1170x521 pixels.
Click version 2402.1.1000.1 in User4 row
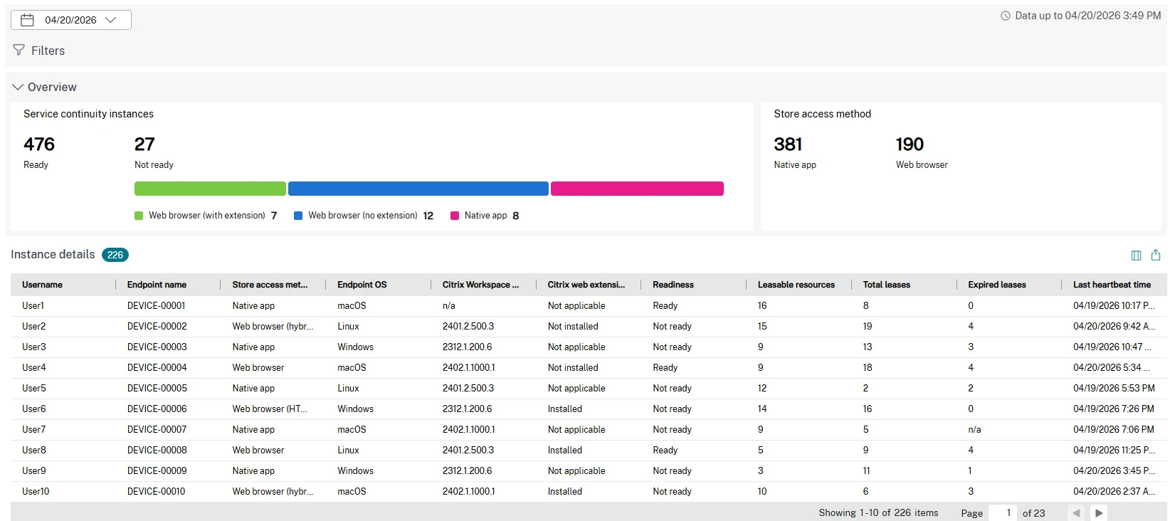point(468,367)
